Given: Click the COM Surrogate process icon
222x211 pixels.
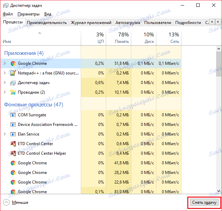Looking at the screenshot, I should coord(13,115).
